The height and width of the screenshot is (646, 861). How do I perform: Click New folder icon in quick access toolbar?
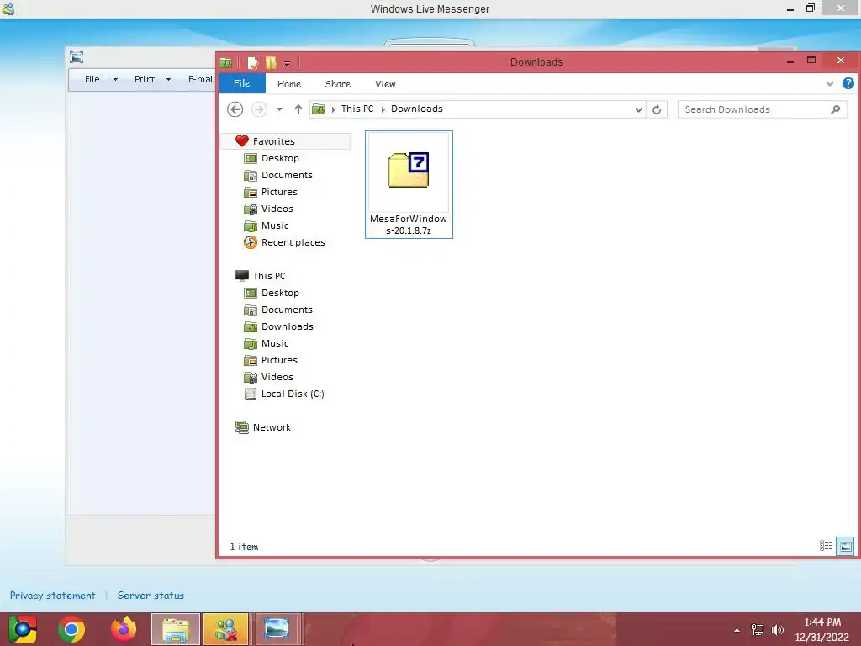[x=271, y=62]
